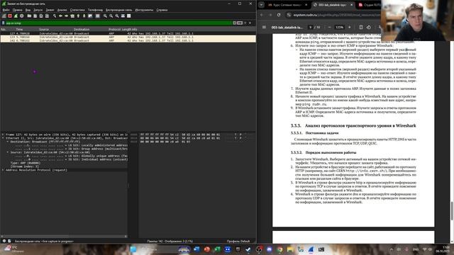Sort packets by Source column header
Image resolution: width=454 pixels, height=255 pixels.
[44, 29]
